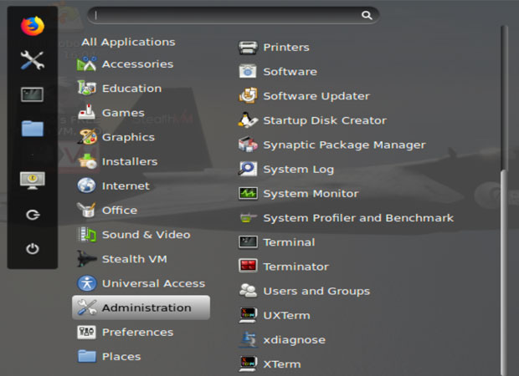
Task: Click the red Terminator icon
Action: click(x=248, y=267)
